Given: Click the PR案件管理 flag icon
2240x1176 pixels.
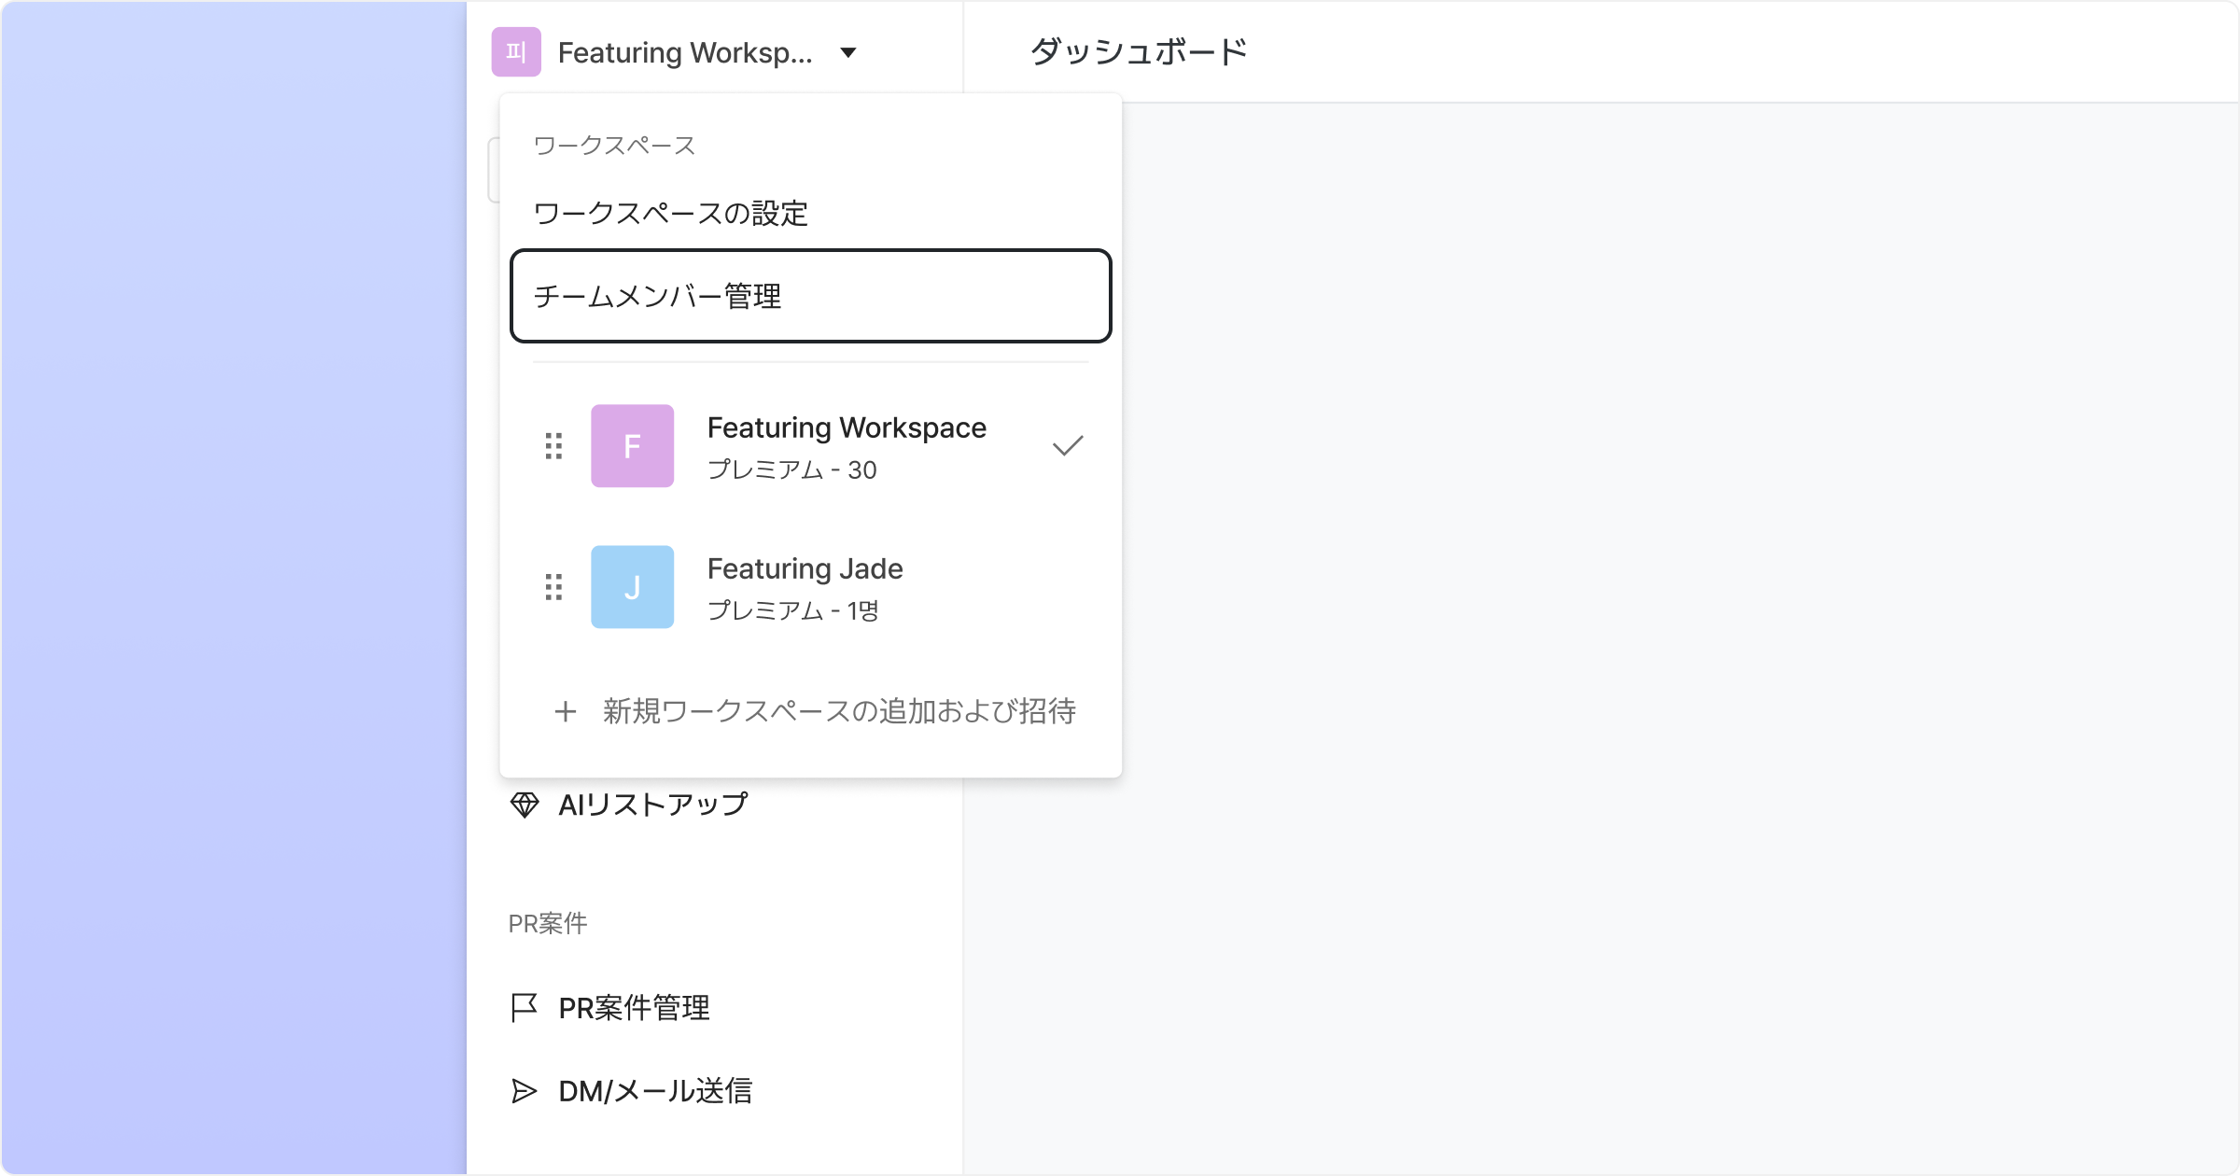Looking at the screenshot, I should coord(525,1008).
